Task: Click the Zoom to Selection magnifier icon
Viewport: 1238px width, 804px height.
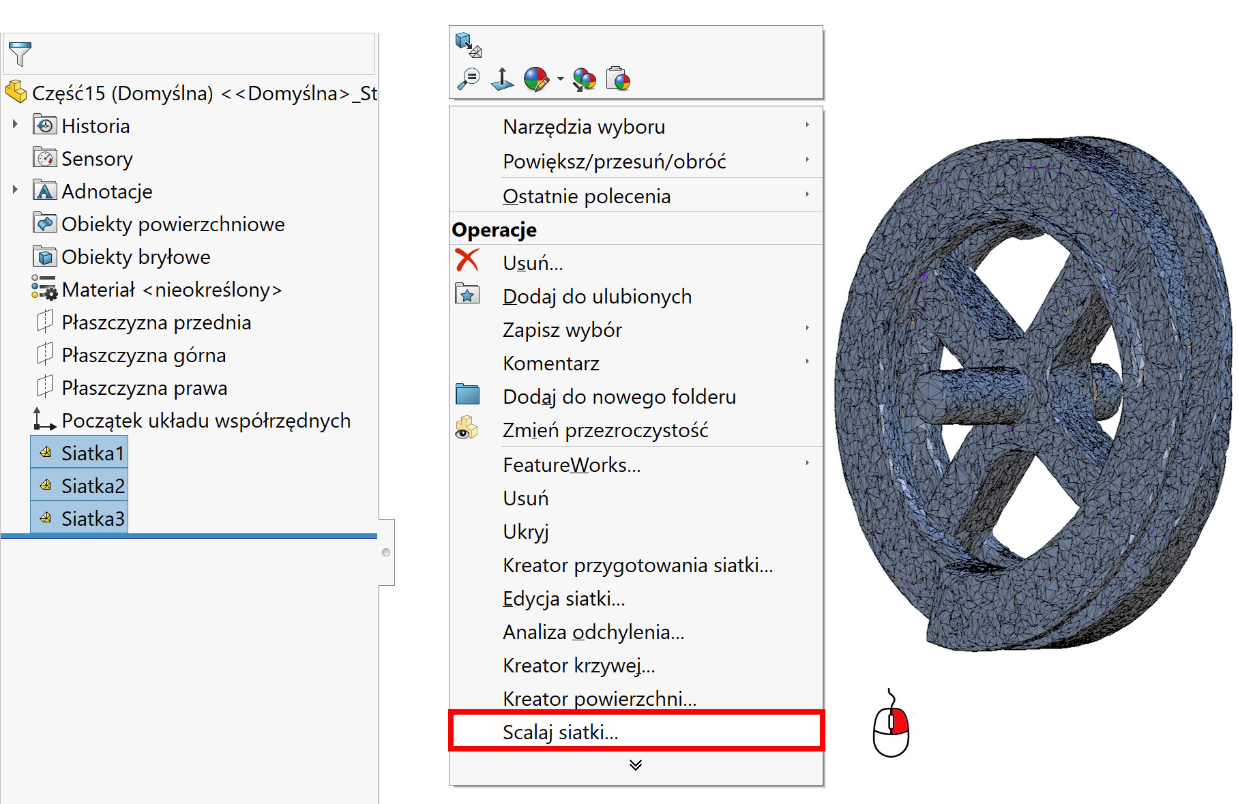Action: coord(469,79)
